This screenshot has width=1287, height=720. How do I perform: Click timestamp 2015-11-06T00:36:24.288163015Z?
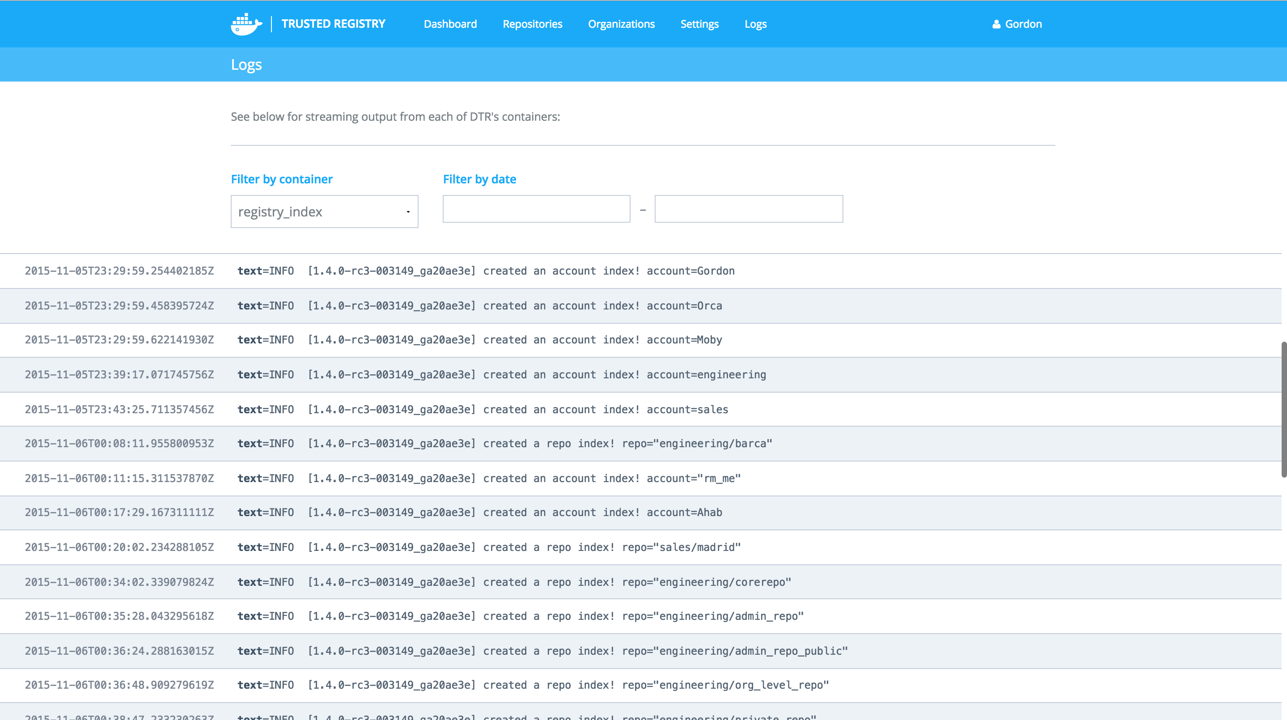pyautogui.click(x=119, y=651)
